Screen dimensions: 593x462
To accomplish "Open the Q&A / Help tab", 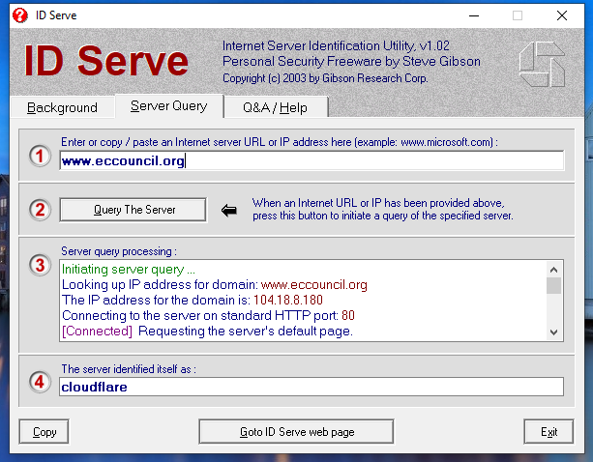I will (276, 107).
